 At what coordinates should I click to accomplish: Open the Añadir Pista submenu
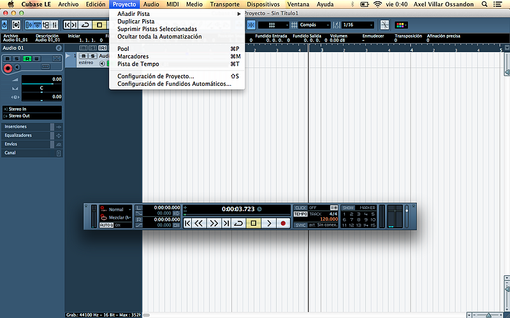click(x=177, y=14)
